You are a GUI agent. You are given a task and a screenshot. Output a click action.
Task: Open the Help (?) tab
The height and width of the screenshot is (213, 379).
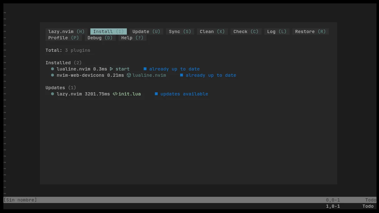(x=132, y=38)
